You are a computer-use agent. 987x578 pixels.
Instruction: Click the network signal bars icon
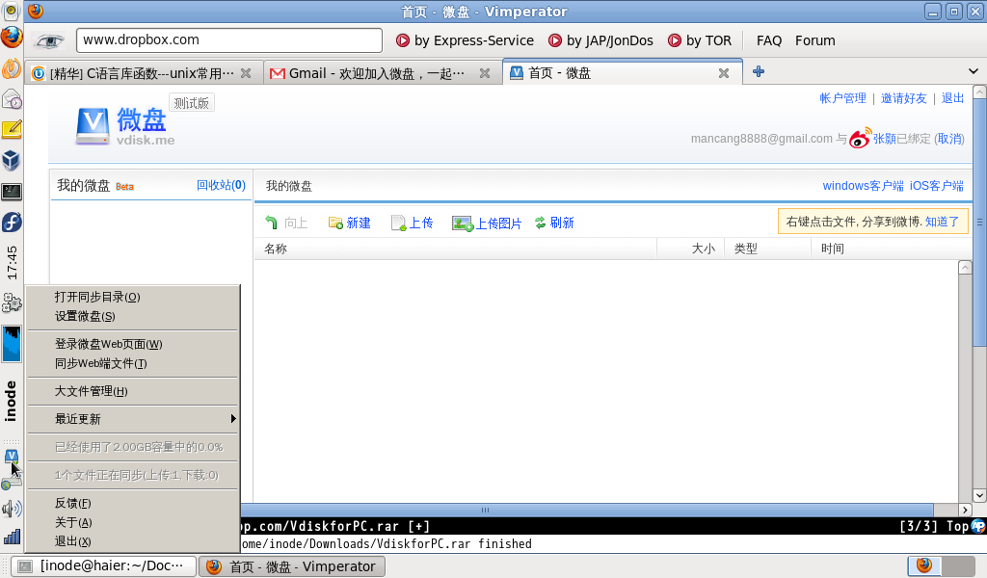coord(12,537)
